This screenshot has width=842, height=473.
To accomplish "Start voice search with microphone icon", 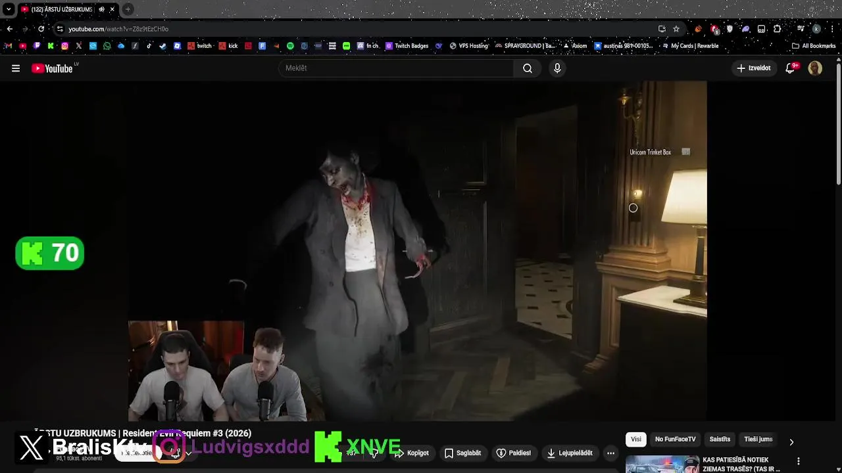I will point(557,68).
